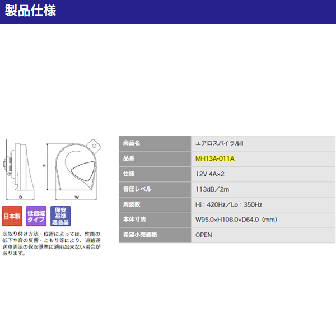
Task: Click the 12V 4A×2 specification value
Action: (x=211, y=174)
